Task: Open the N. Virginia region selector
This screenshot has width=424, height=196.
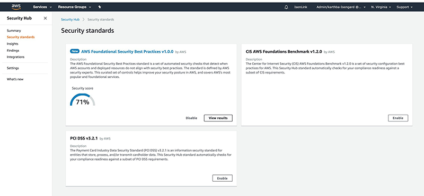Action: pyautogui.click(x=381, y=7)
